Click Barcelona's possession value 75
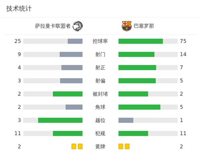The image size is (201, 153). click(x=183, y=41)
